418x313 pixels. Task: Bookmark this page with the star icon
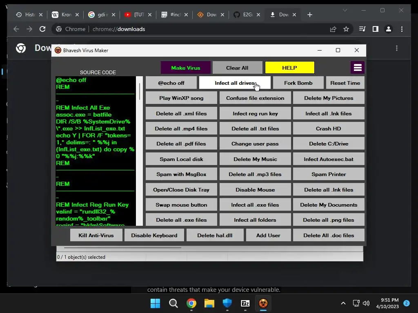coord(346,29)
